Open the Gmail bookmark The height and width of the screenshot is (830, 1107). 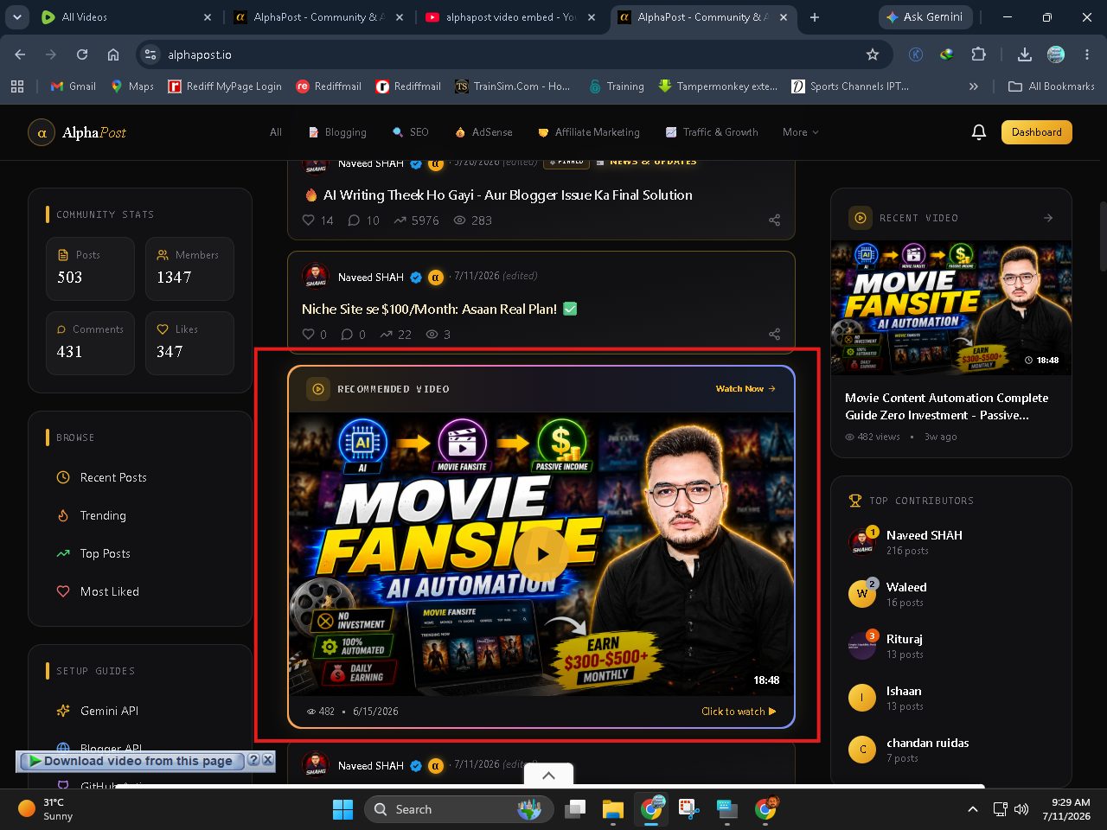[74, 86]
